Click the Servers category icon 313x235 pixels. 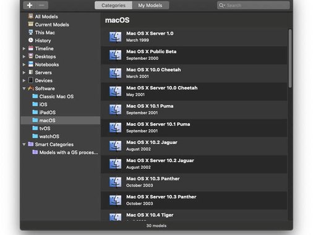[x=31, y=72]
